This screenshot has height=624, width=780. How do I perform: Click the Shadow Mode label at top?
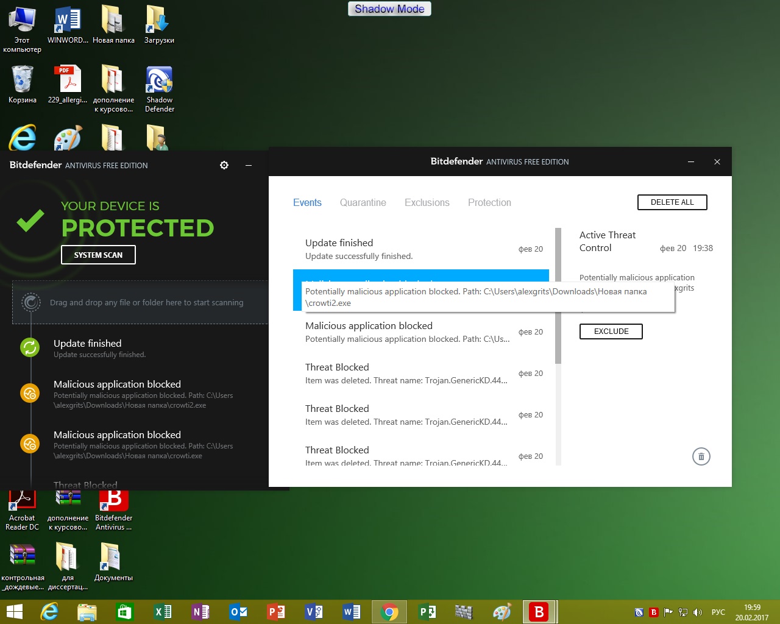[x=389, y=9]
